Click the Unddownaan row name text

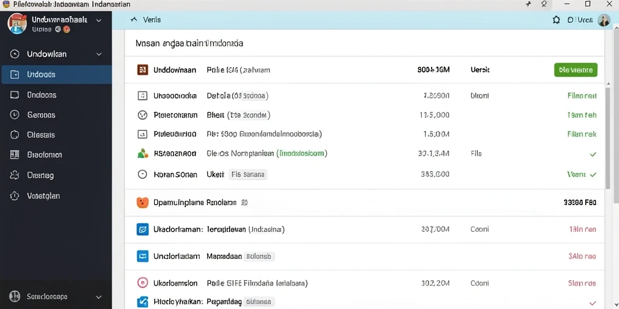(175, 70)
